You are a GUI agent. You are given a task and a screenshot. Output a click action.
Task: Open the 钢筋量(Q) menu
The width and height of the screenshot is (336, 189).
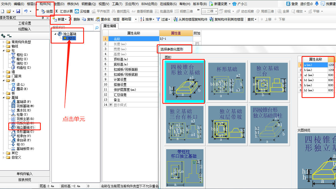point(89,4)
